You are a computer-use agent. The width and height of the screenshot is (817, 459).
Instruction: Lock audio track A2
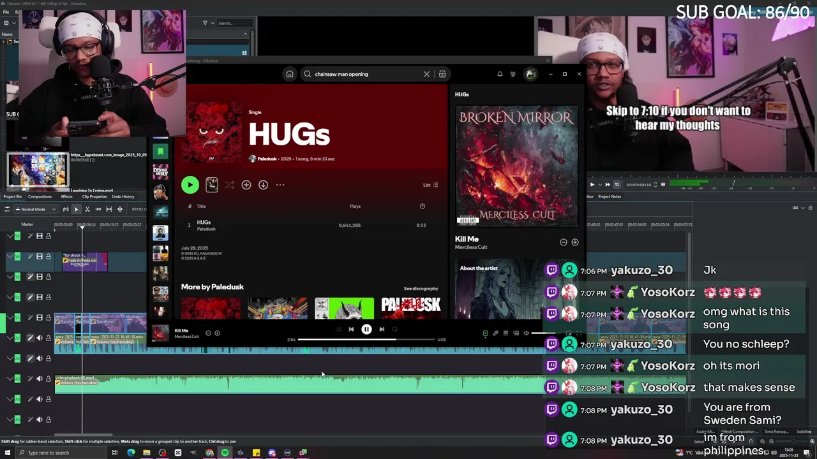point(49,358)
